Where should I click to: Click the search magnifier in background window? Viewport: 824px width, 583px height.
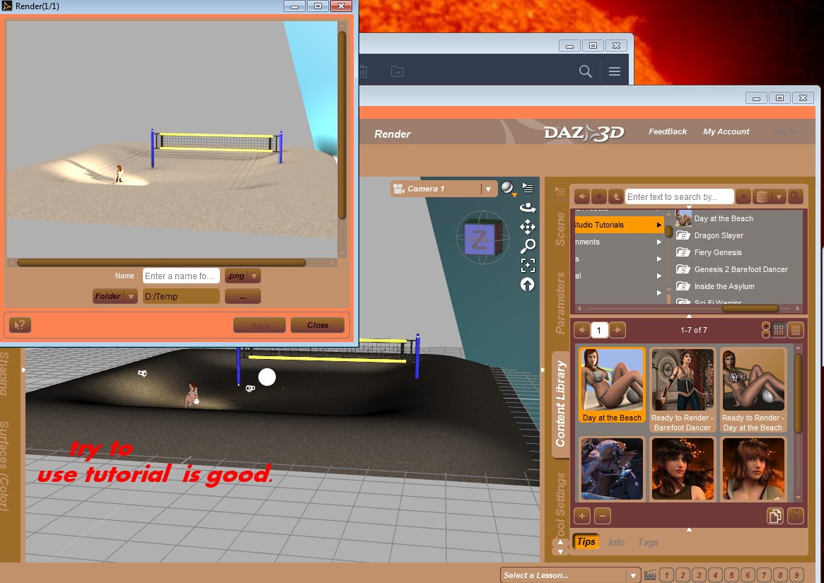click(586, 71)
